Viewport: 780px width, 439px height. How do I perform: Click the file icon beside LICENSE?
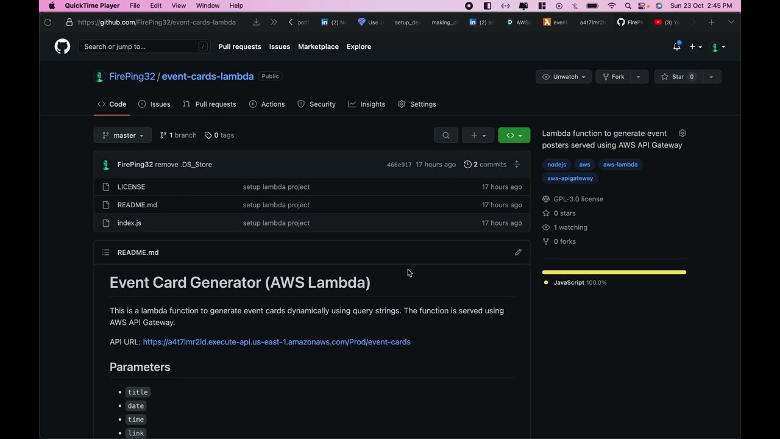(x=106, y=187)
